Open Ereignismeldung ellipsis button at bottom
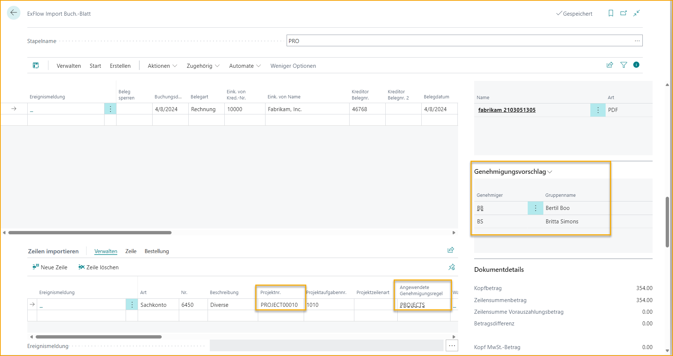 (x=452, y=345)
